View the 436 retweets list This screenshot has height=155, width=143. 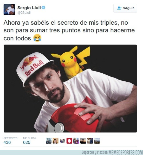click(10, 141)
